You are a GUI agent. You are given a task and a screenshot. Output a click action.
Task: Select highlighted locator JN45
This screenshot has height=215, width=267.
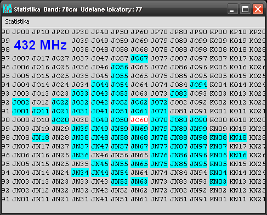click(100, 164)
